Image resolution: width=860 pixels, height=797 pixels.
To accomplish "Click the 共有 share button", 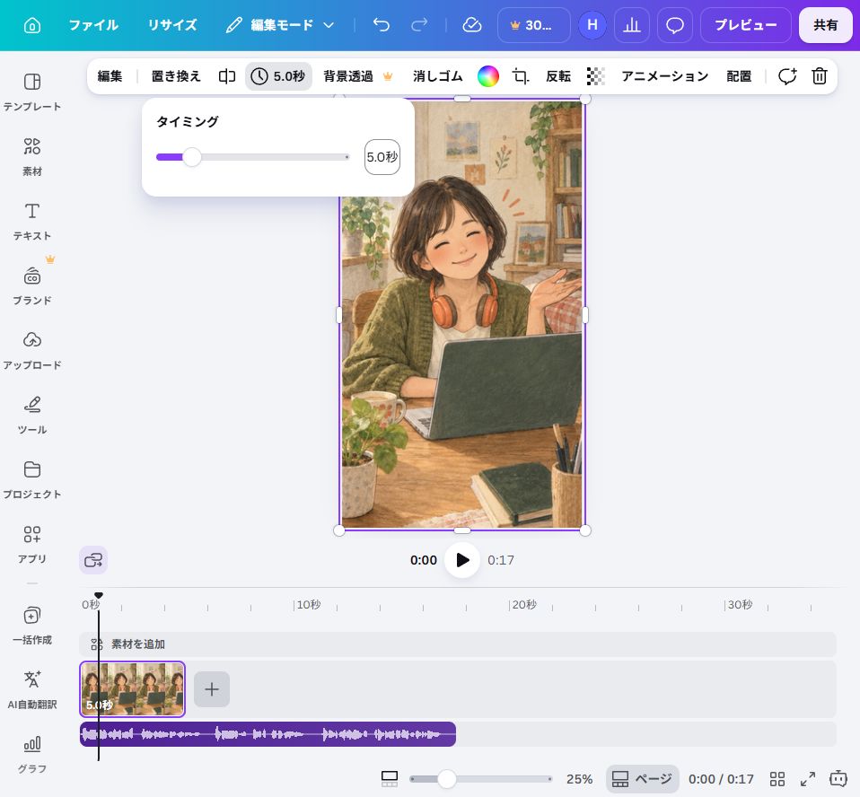I will click(826, 25).
